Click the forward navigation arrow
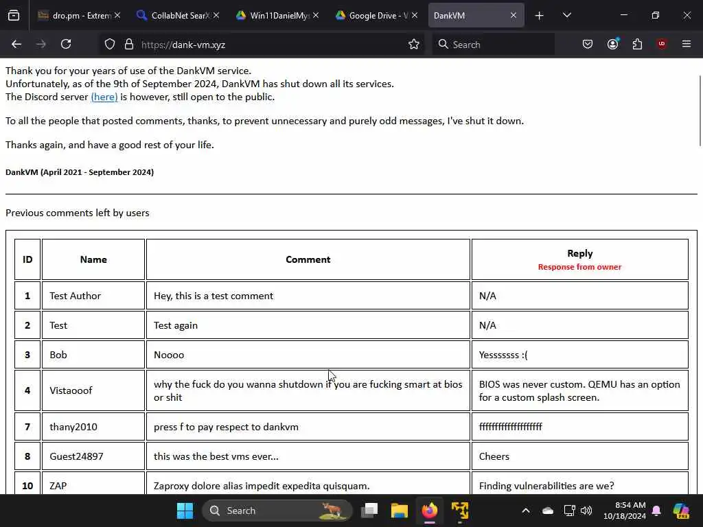 (x=41, y=44)
